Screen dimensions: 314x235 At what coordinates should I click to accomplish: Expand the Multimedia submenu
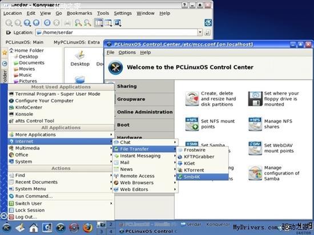point(61,148)
